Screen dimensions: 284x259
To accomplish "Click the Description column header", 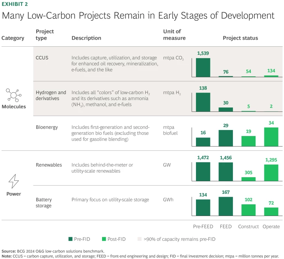I will pyautogui.click(x=86, y=38).
